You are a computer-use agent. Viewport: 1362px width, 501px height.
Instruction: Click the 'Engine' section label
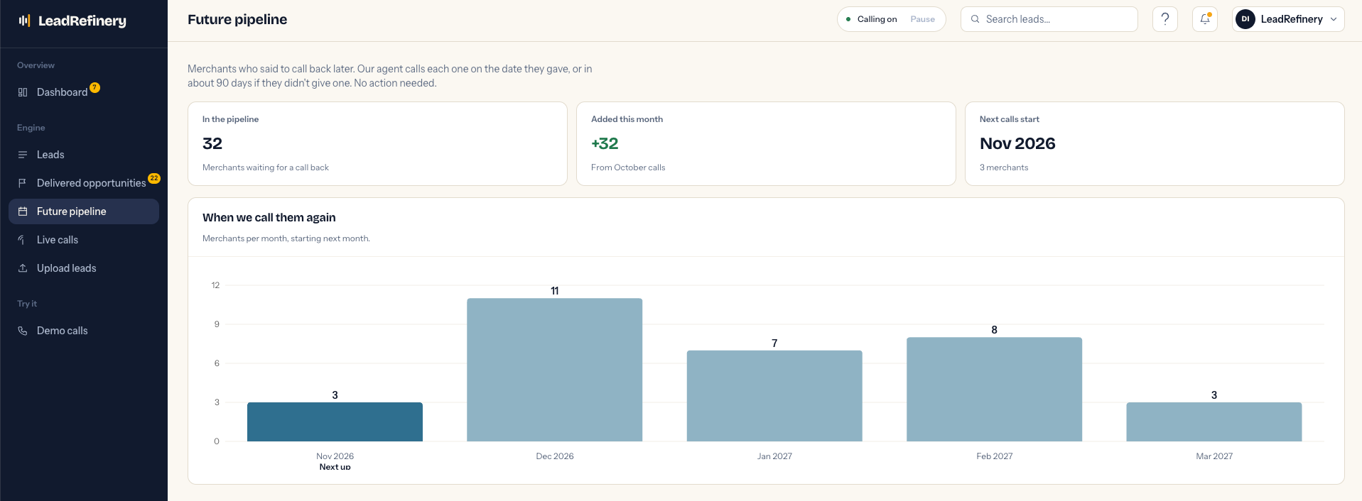tap(31, 128)
